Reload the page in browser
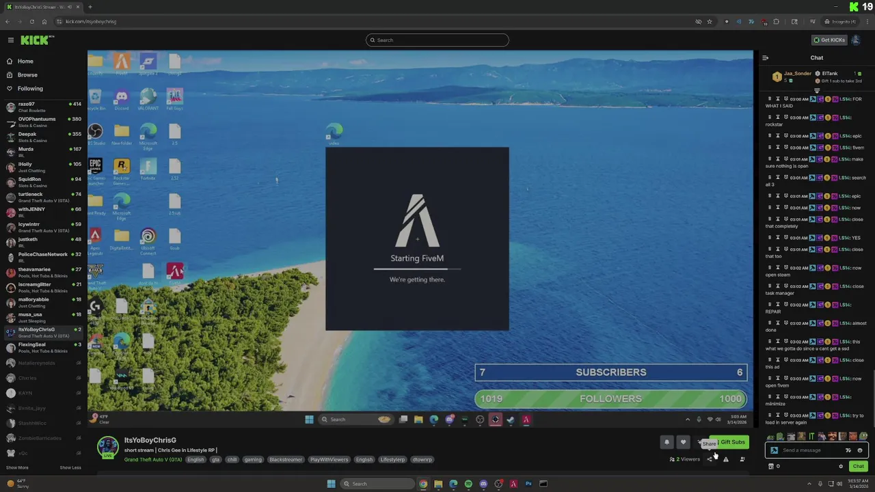Image resolution: width=875 pixels, height=492 pixels. tap(31, 22)
